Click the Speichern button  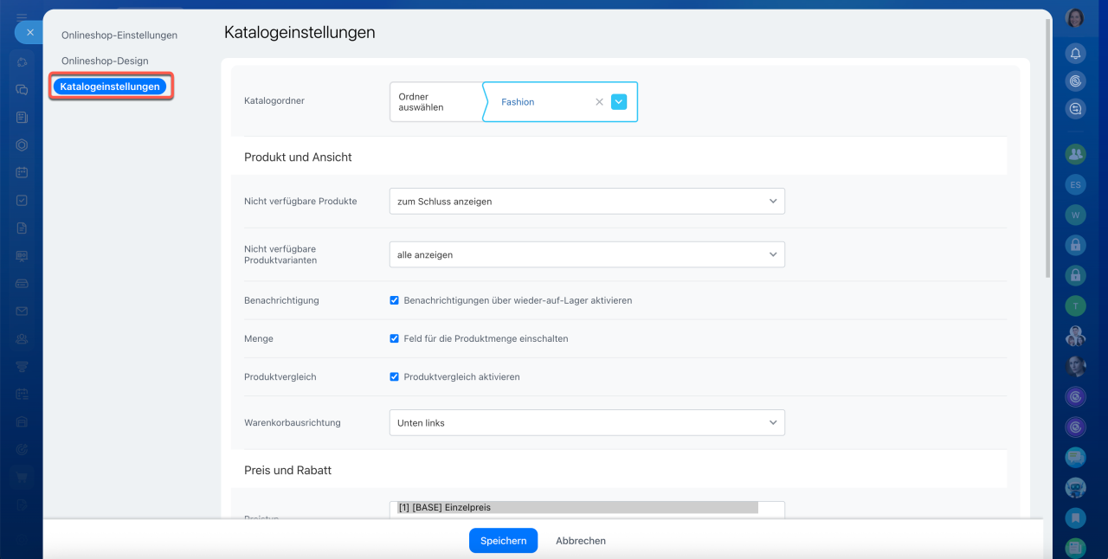(x=503, y=541)
